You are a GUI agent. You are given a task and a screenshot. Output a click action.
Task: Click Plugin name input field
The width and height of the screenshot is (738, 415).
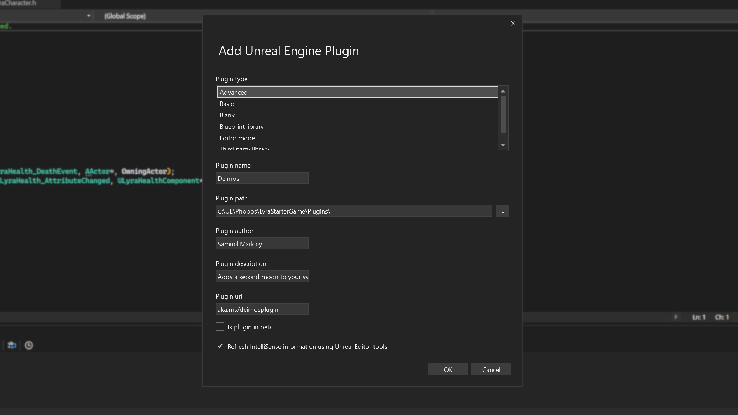pyautogui.click(x=262, y=178)
